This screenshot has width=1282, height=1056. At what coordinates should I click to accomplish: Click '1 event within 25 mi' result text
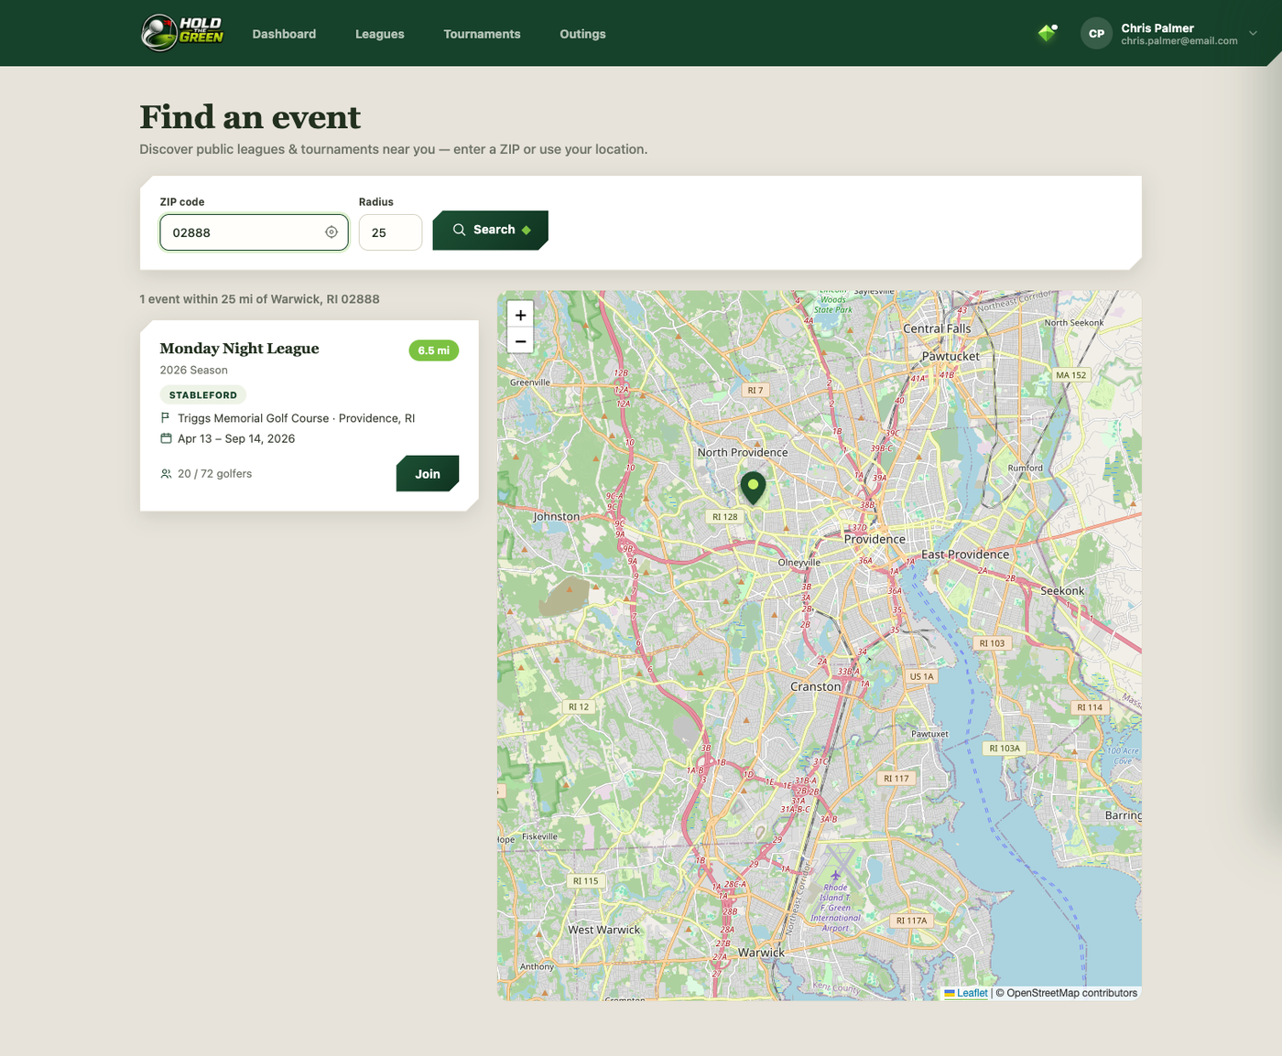pos(259,299)
